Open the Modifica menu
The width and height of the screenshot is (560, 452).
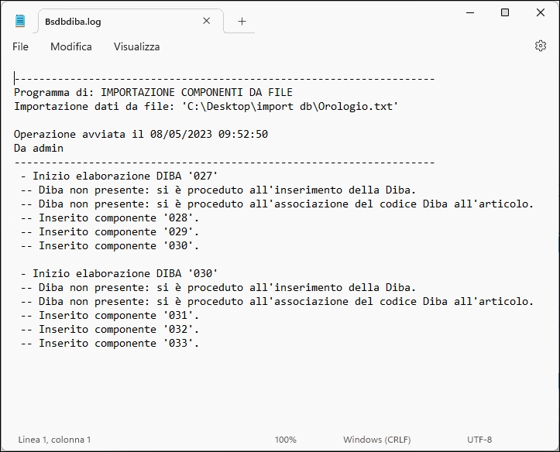point(71,46)
